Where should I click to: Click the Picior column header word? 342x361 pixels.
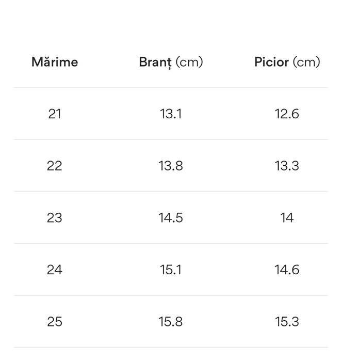coord(271,62)
